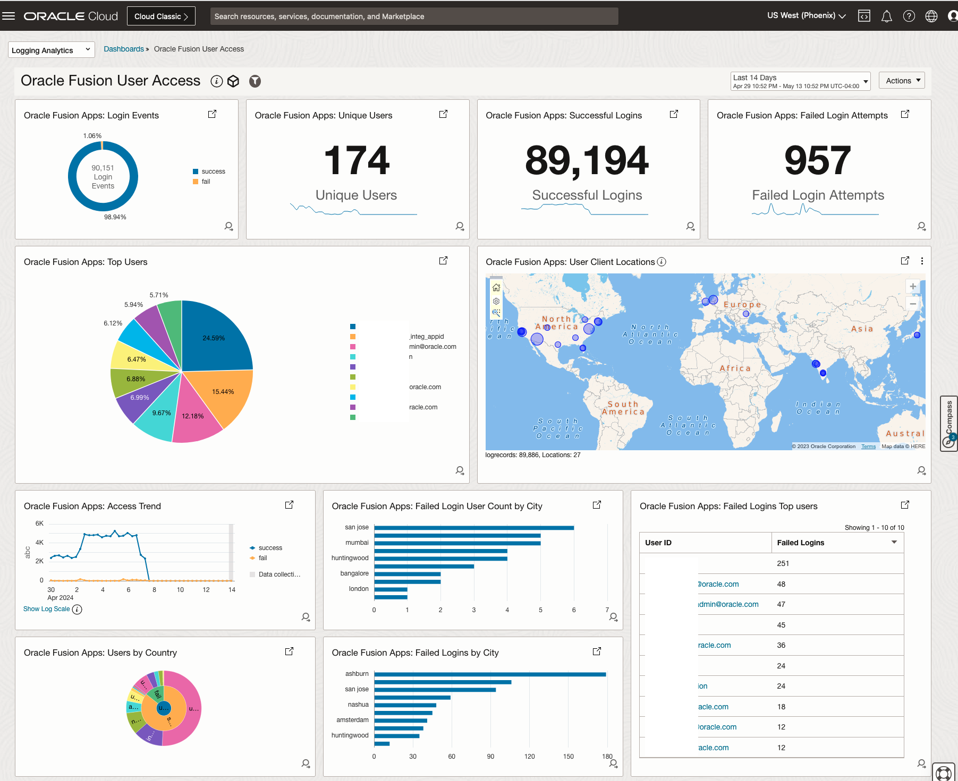Open the notifications bell in the top bar
The height and width of the screenshot is (781, 958).
click(x=886, y=16)
